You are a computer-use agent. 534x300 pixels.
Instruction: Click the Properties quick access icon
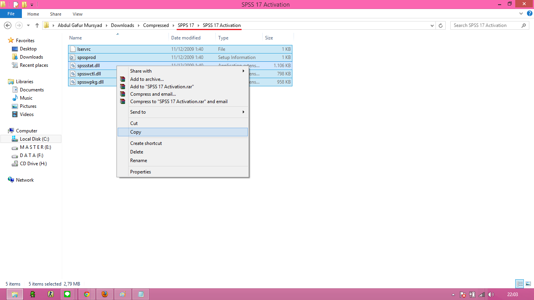[16, 4]
